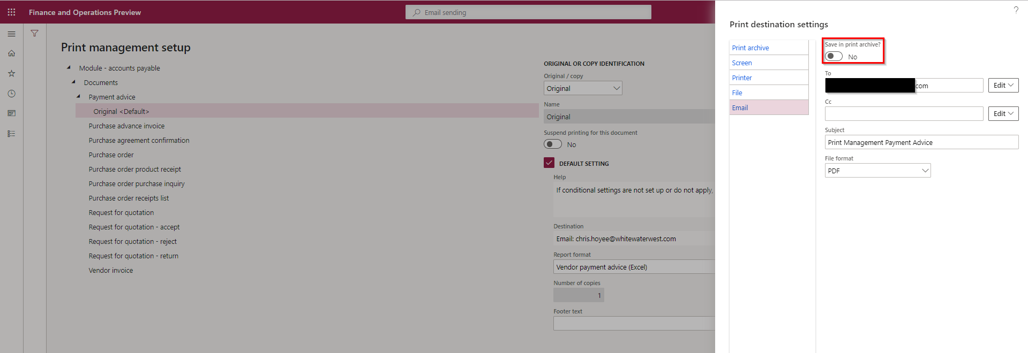Open Workspaces icon in sidebar
This screenshot has height=353, width=1028.
click(x=11, y=113)
